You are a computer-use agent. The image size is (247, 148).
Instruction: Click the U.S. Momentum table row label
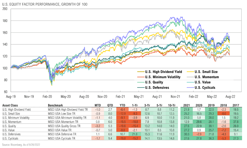[x=12, y=122]
